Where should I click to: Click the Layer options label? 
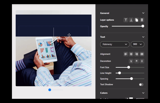pos(107,20)
